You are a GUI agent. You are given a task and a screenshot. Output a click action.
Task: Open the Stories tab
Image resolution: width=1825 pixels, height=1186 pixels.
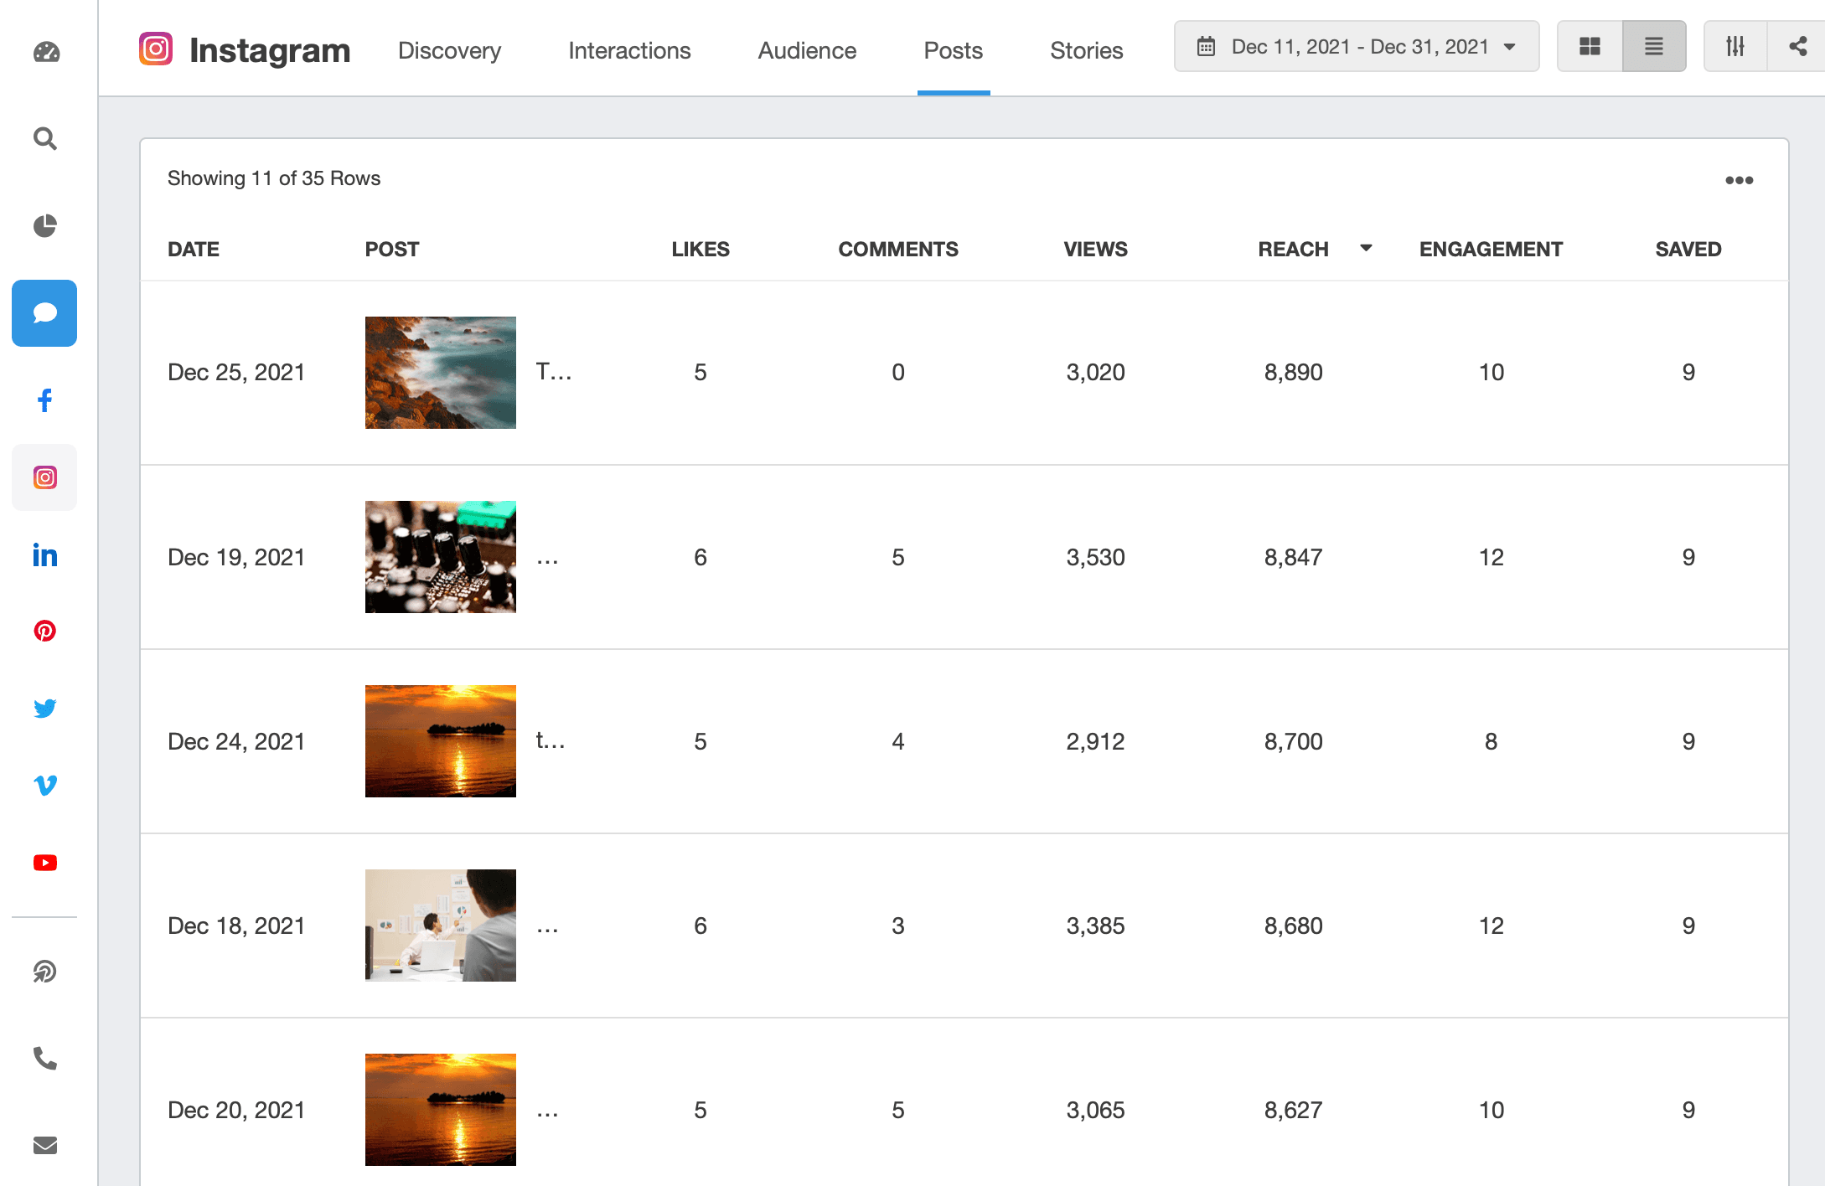tap(1086, 50)
